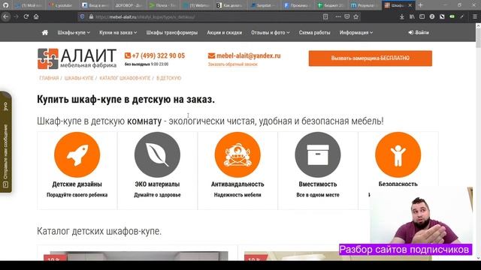
Task: Open Схема работы menu item
Action: click(x=314, y=32)
